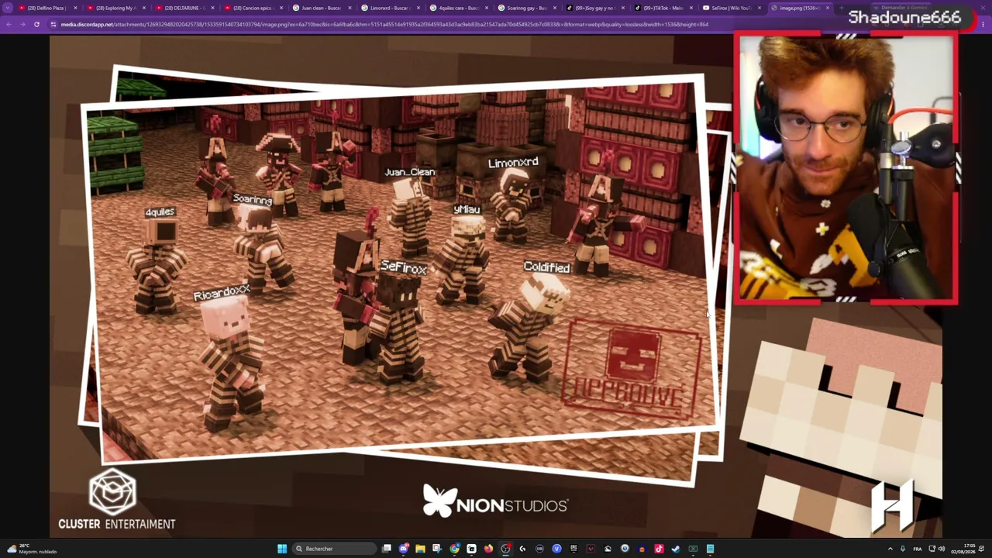Close the image.png tab
This screenshot has width=992, height=558.
click(828, 8)
